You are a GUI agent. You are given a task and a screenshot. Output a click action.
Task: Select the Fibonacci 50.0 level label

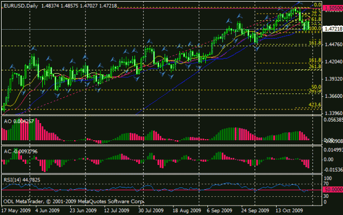(x=316, y=87)
